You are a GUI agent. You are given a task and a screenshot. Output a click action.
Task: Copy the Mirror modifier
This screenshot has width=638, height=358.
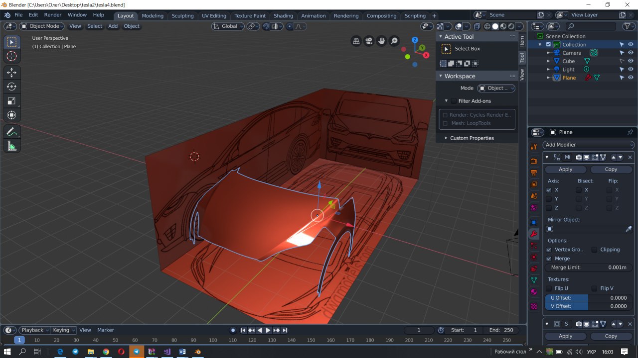pyautogui.click(x=611, y=170)
